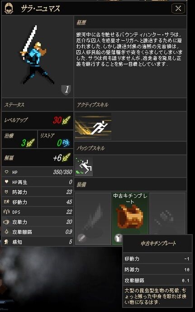Click the 治療 heal button
195x312 pixels.
point(19,139)
